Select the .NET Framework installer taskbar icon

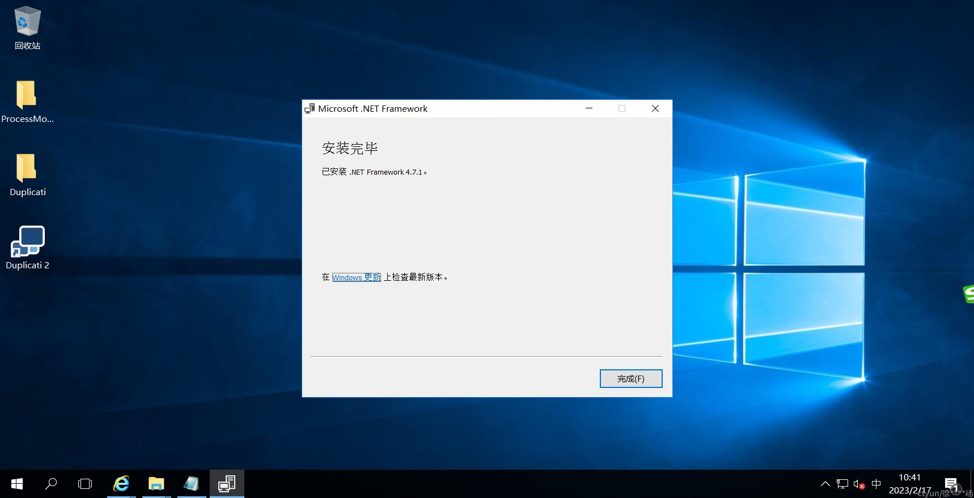pos(227,484)
